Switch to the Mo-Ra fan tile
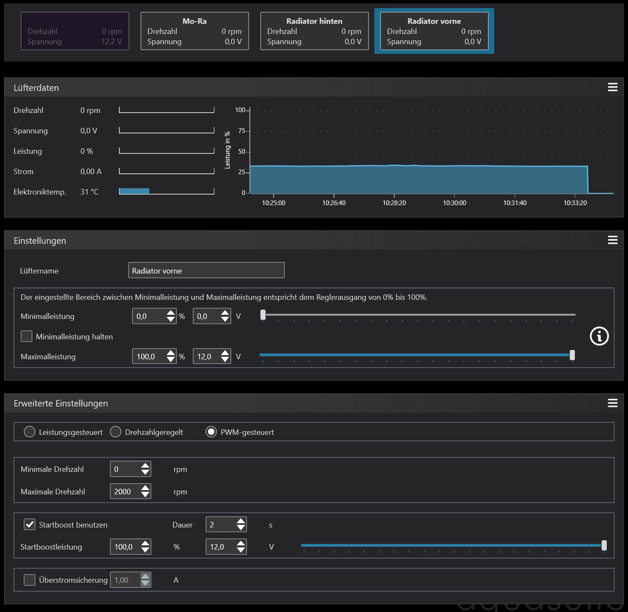The image size is (628, 612). pyautogui.click(x=195, y=31)
